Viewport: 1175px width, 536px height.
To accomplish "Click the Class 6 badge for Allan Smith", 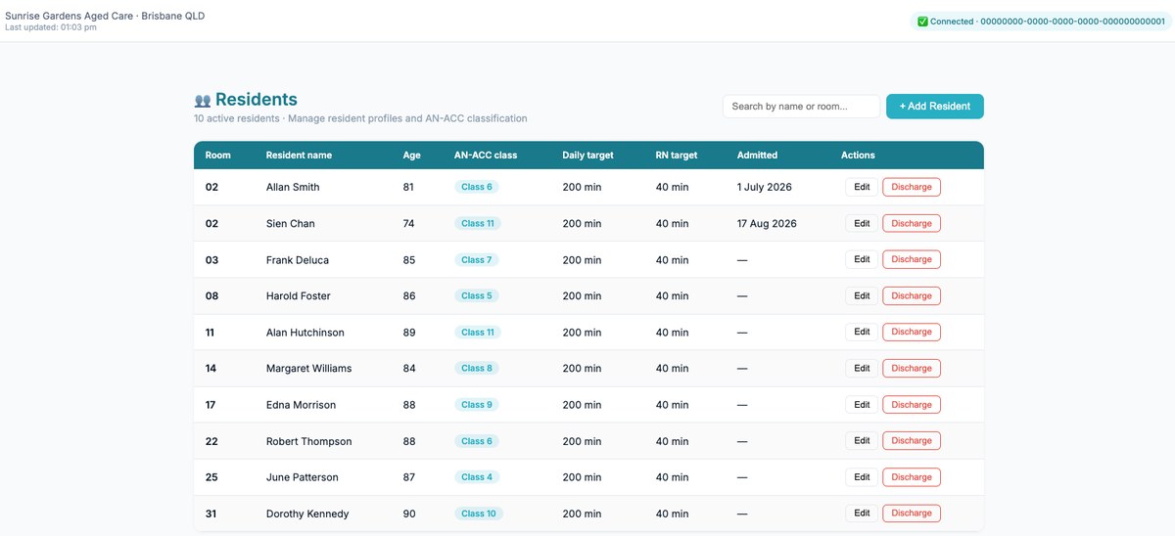I will point(477,187).
